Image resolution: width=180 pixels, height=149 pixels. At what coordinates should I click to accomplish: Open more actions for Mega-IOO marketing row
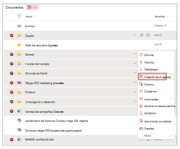point(135,82)
